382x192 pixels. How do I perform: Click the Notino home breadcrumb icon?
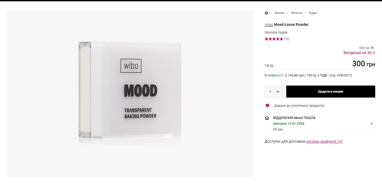pyautogui.click(x=266, y=13)
